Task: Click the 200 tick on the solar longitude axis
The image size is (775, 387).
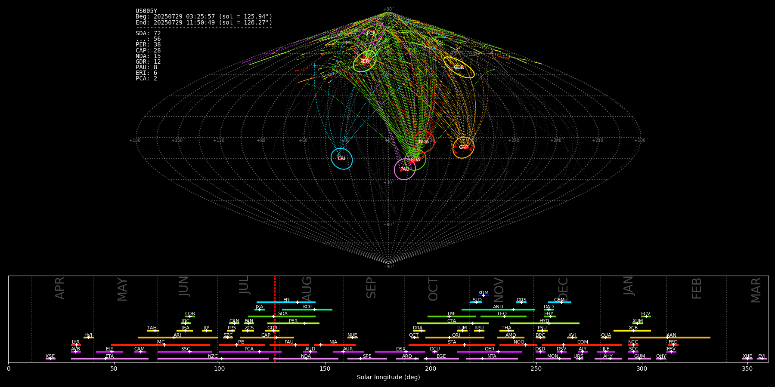Action: (431, 369)
